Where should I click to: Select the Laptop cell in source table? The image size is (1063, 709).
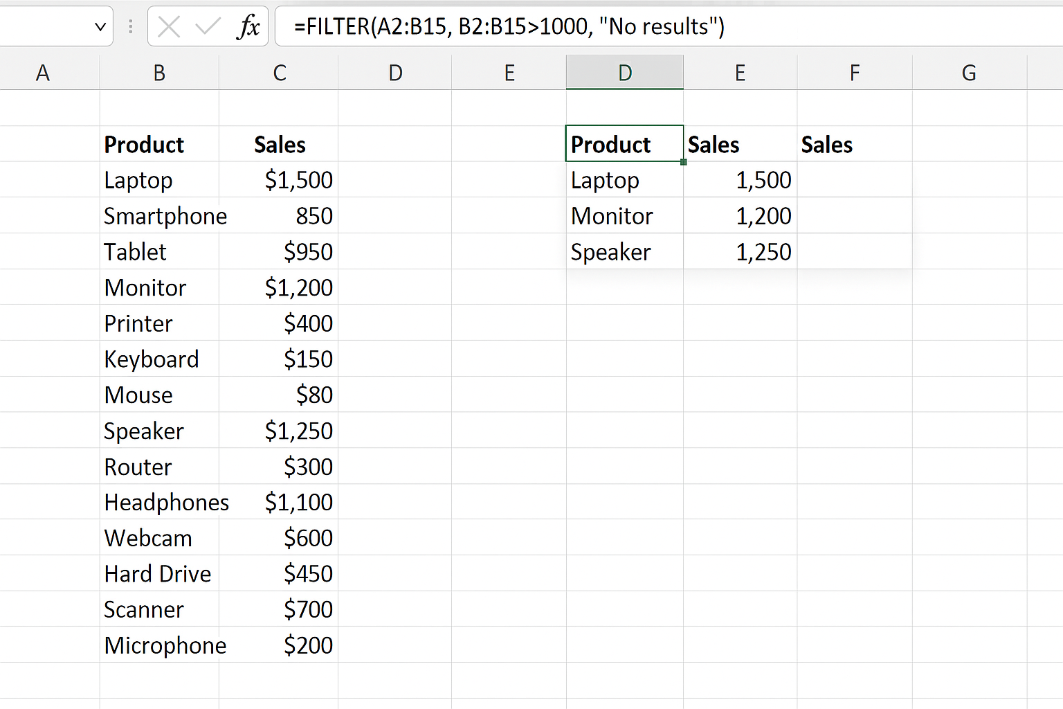(x=159, y=180)
